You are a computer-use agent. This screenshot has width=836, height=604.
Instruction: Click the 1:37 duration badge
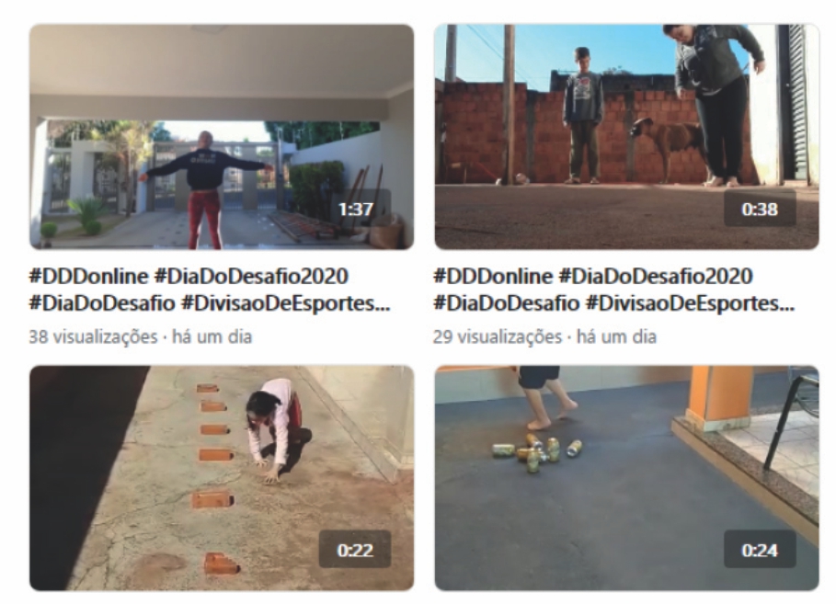[x=356, y=209]
